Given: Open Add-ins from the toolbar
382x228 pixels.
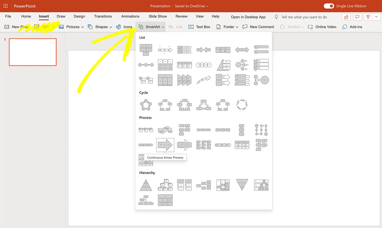Looking at the screenshot, I should [x=352, y=27].
